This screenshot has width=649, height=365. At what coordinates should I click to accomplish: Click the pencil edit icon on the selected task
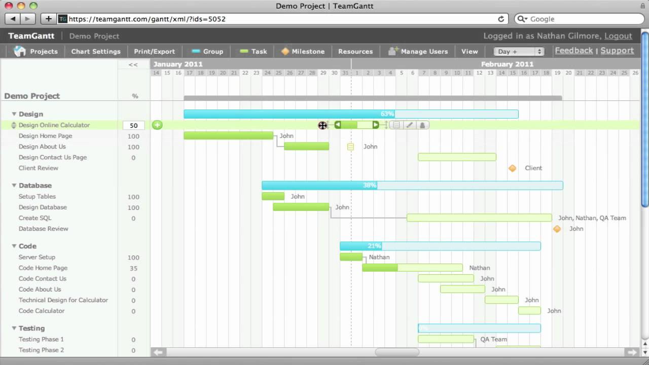[409, 125]
